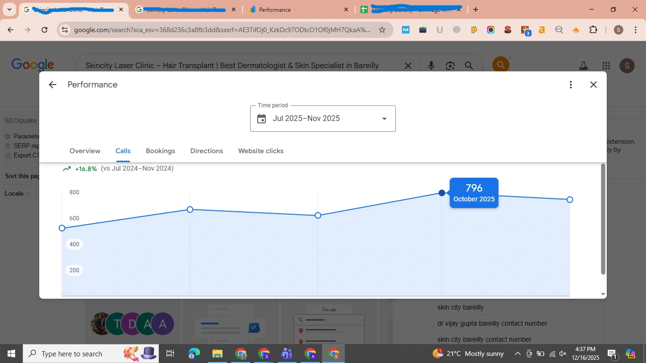Click the address bar URL
Viewport: 646px width, 363px height.
click(222, 30)
